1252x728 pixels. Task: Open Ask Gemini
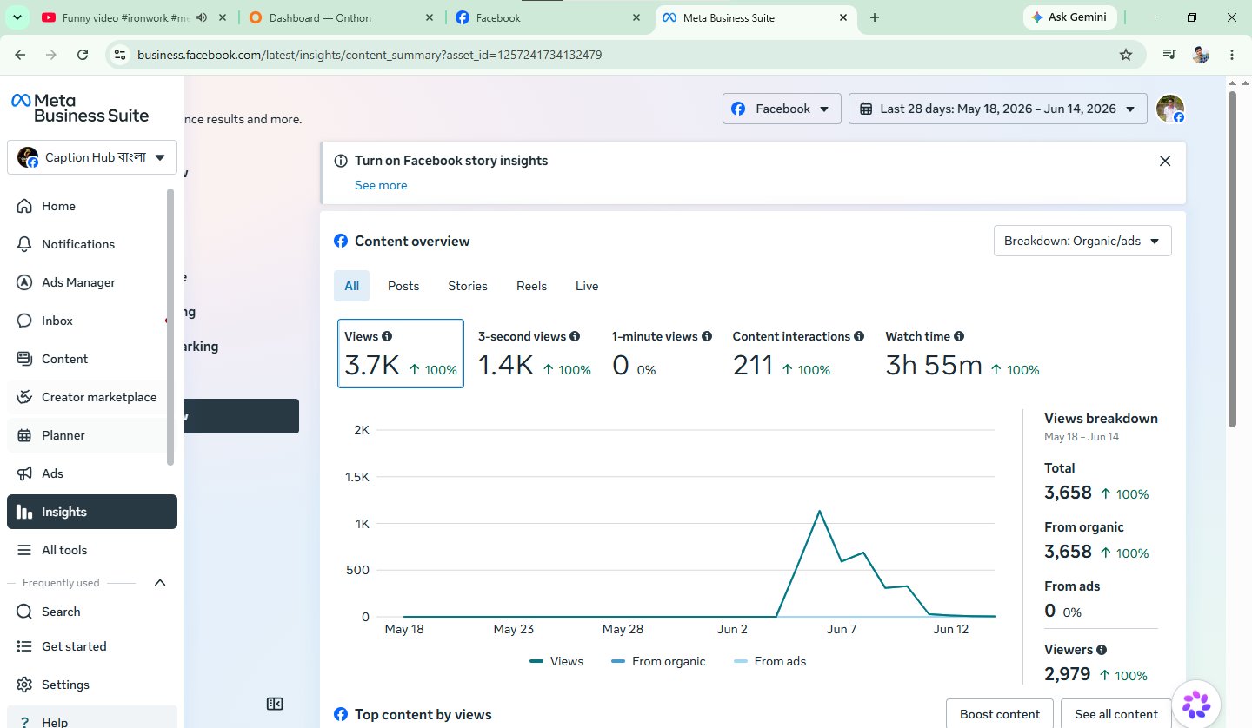tap(1069, 17)
